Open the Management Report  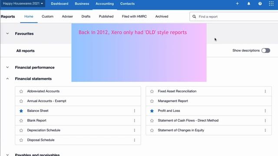[x=173, y=101]
